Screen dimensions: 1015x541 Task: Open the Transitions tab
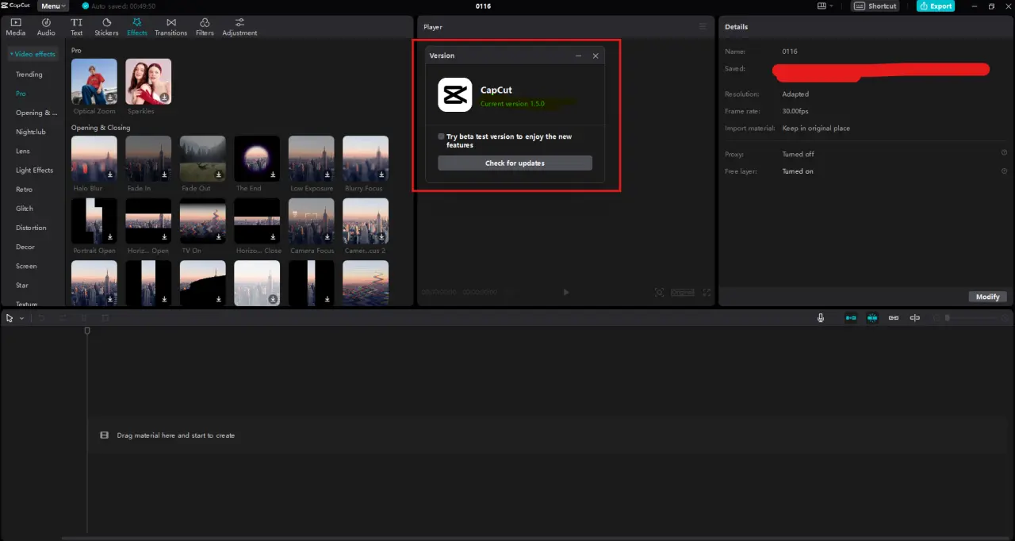point(170,27)
